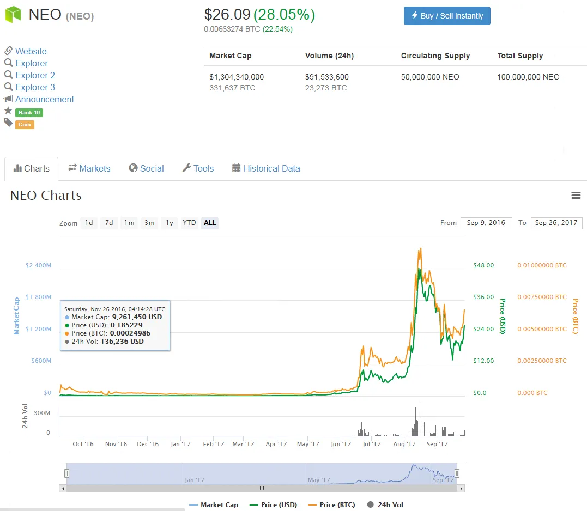Set chart zoom to 1y
This screenshot has height=511, width=587.
click(170, 223)
